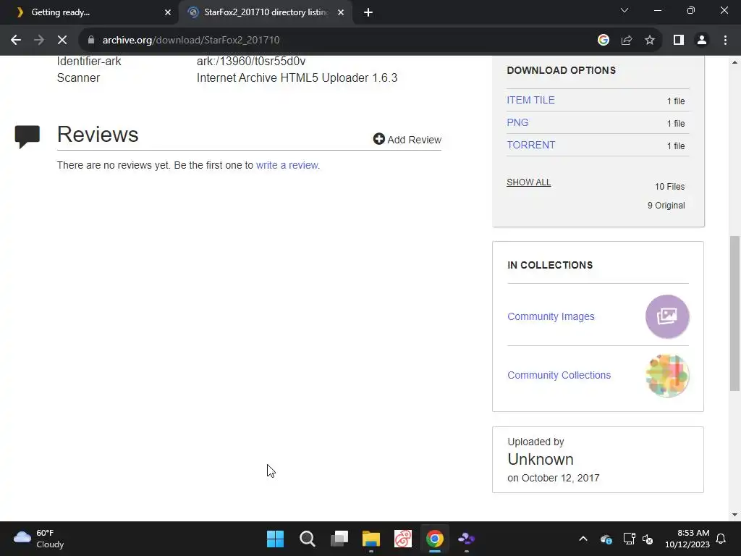Screen dimensions: 741x556
Task: Open the Community Images collection link
Action: pos(551,316)
